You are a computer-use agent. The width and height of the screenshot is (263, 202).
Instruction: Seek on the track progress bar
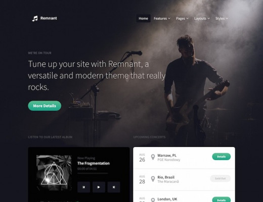click(93, 173)
